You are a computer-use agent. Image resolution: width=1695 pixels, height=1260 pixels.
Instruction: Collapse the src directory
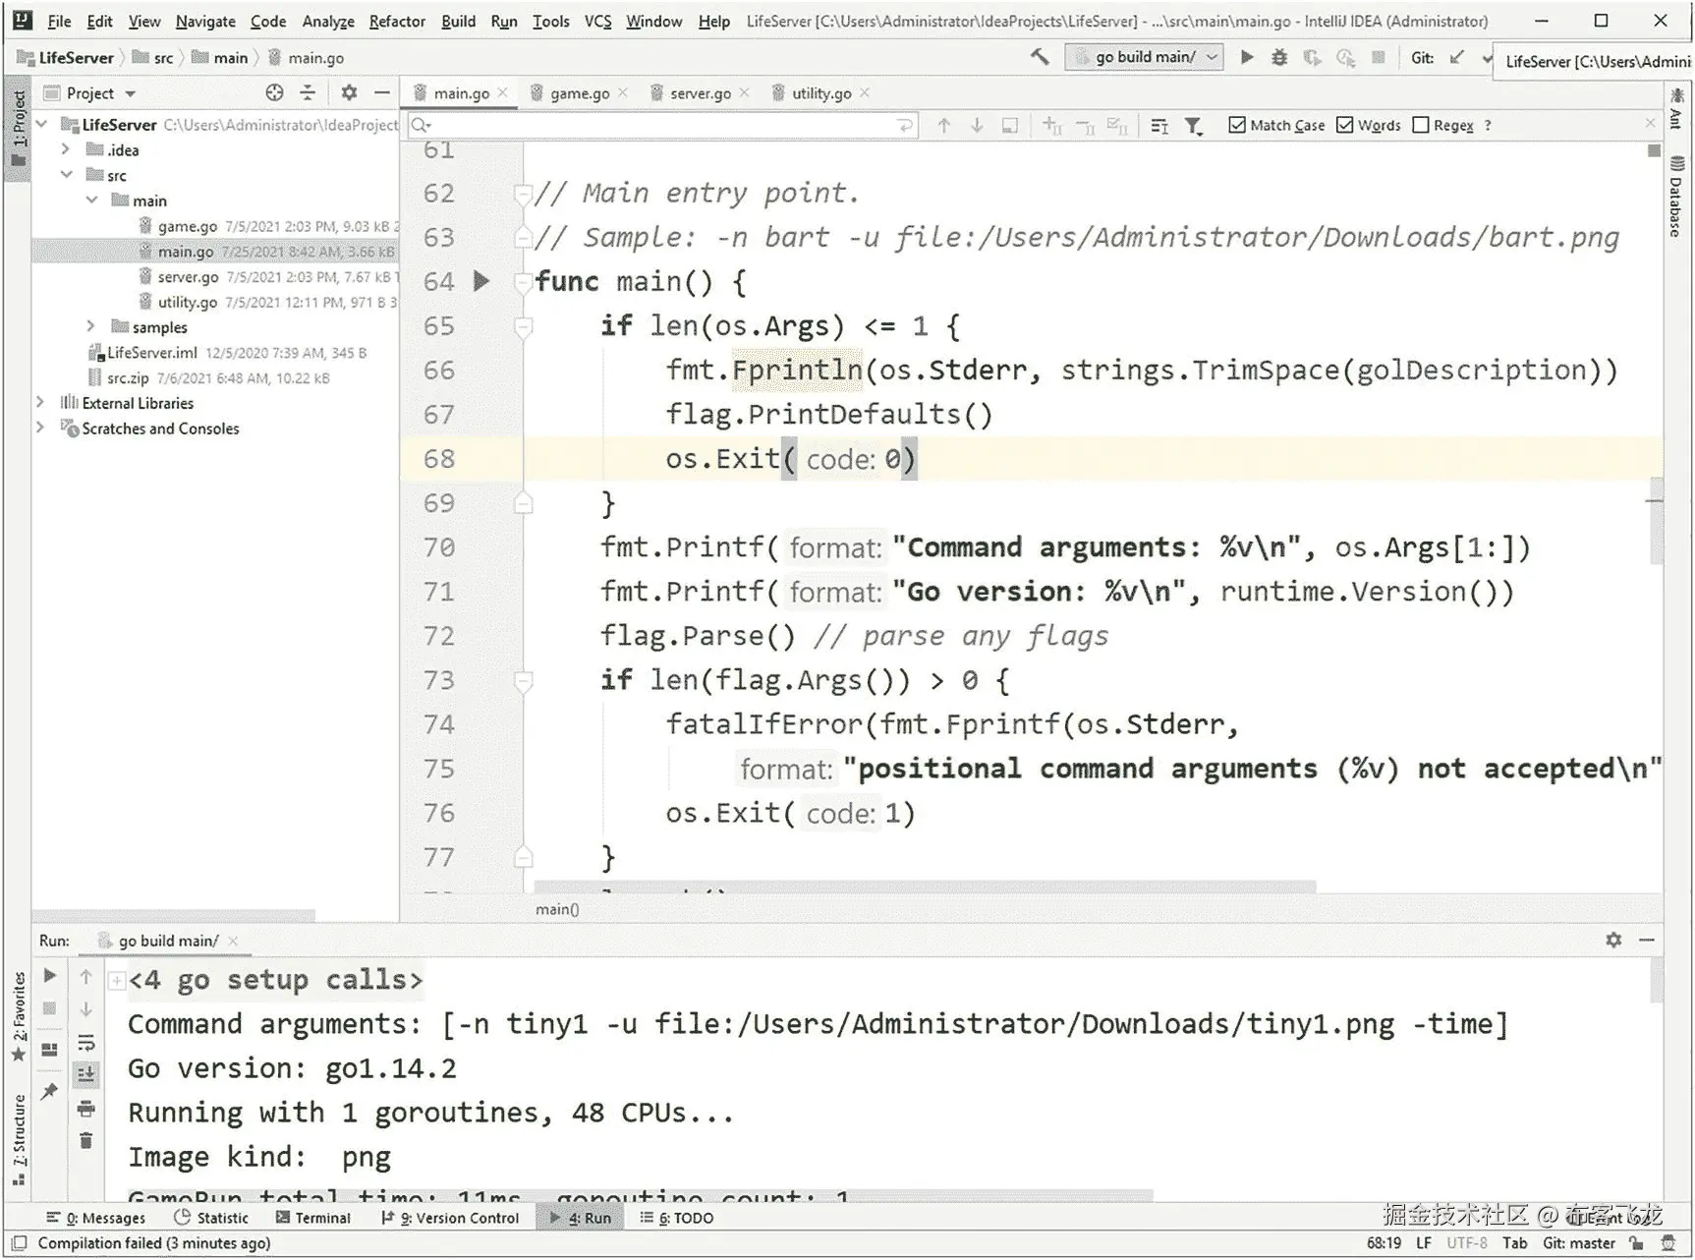click(67, 175)
